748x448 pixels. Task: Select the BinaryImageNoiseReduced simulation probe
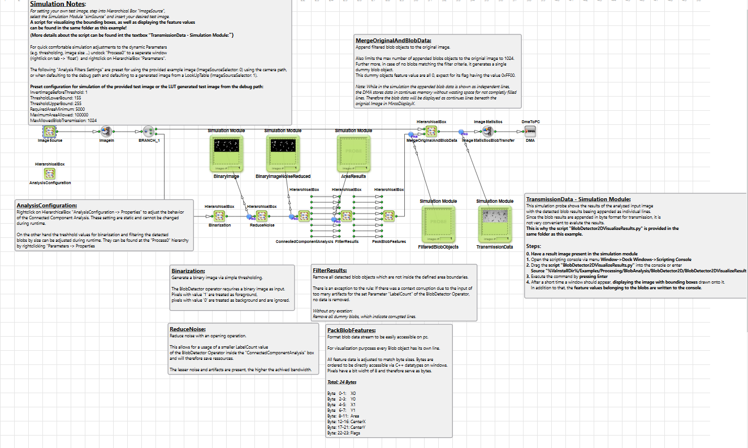pyautogui.click(x=283, y=154)
